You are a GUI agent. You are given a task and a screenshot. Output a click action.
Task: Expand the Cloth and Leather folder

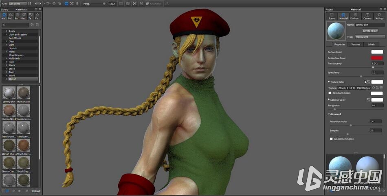[7, 34]
